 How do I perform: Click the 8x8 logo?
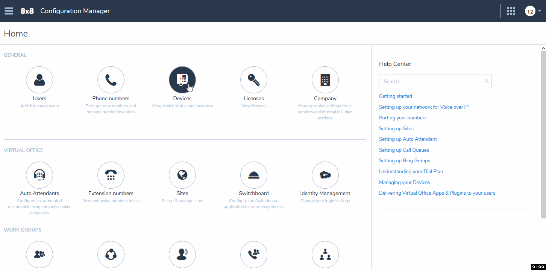click(27, 11)
